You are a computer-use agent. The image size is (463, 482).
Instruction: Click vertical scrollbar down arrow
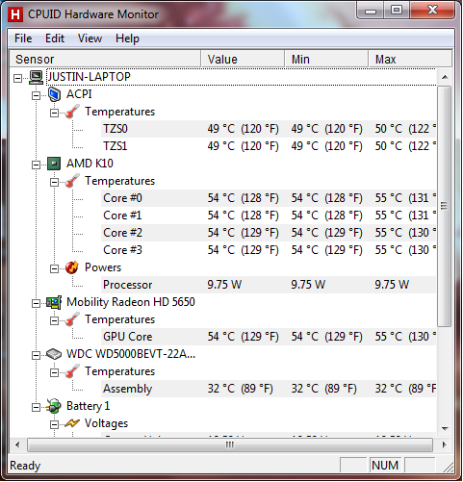[x=445, y=428]
